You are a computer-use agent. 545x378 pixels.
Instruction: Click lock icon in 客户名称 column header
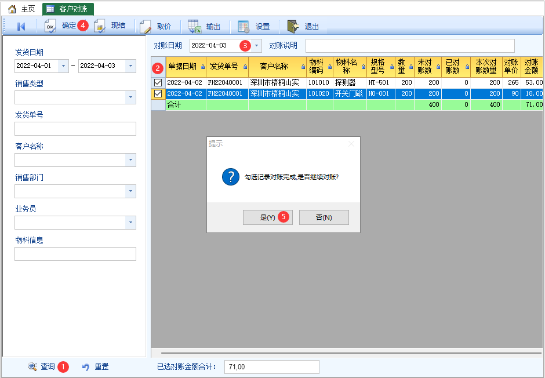pos(303,67)
